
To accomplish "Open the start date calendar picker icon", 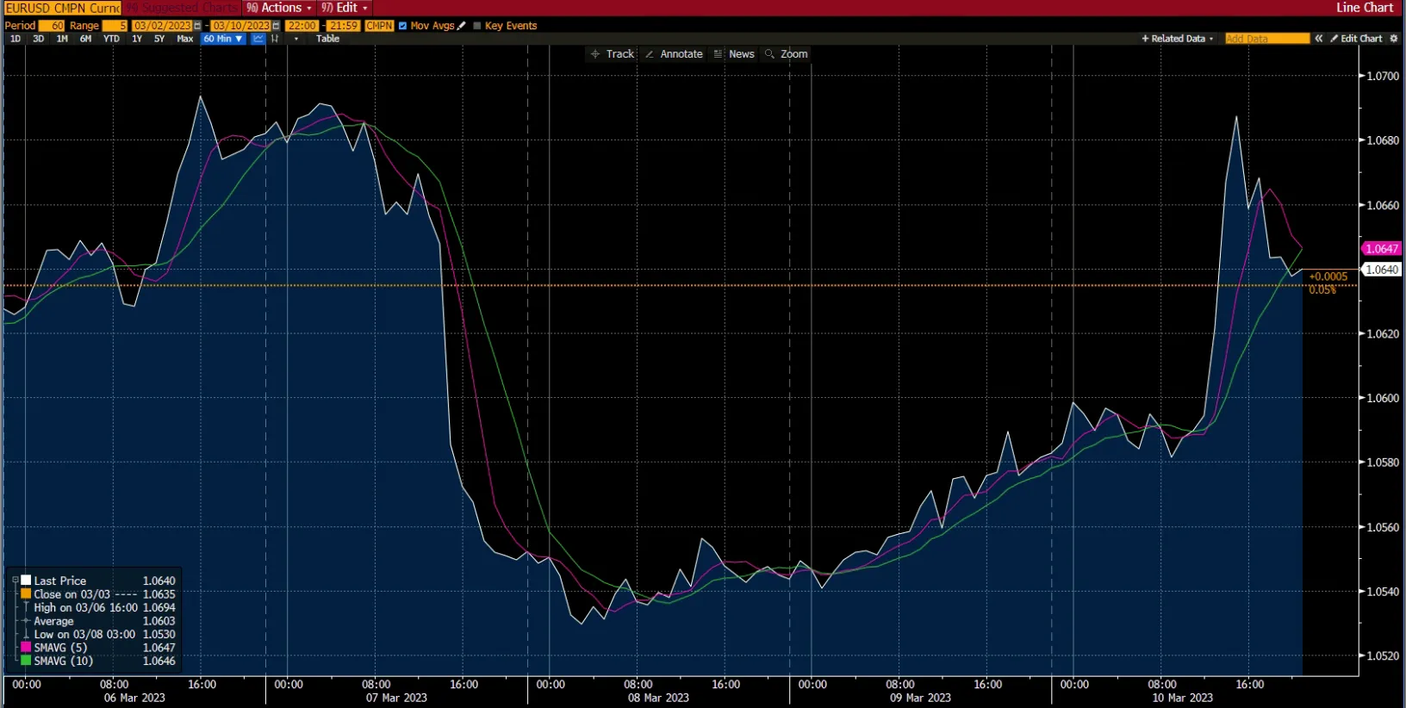I will [x=197, y=26].
